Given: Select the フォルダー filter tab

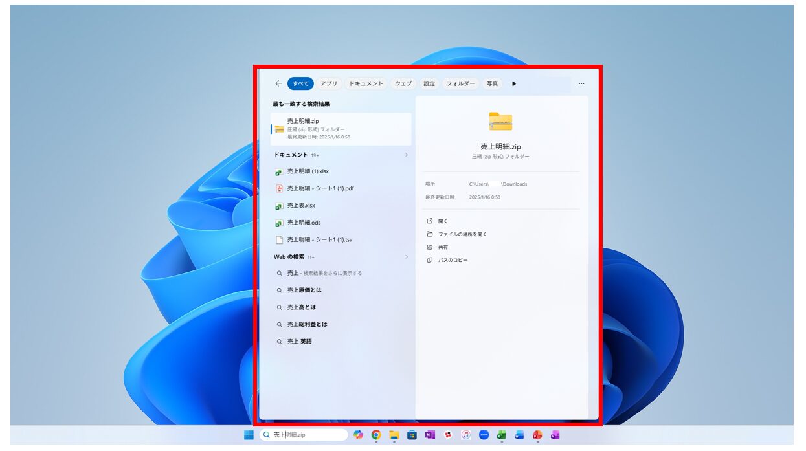Looking at the screenshot, I should (462, 83).
